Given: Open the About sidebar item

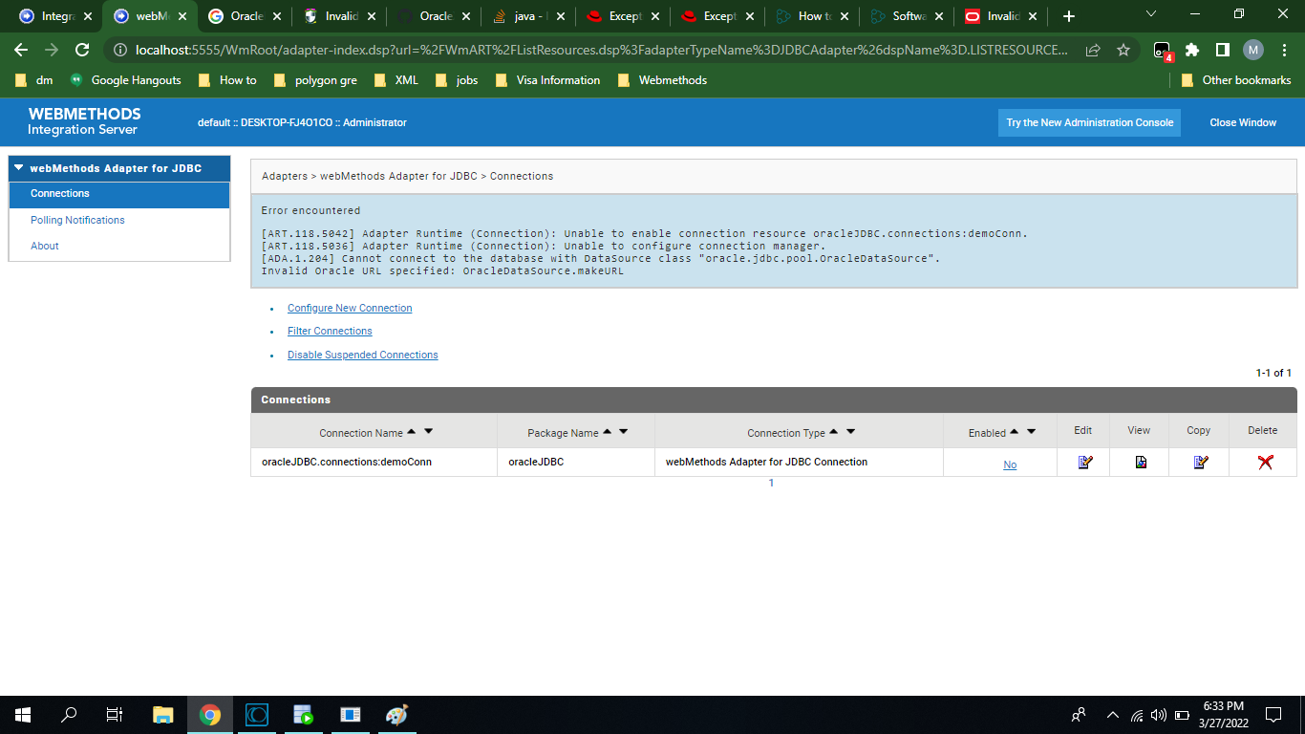Looking at the screenshot, I should click(x=45, y=246).
